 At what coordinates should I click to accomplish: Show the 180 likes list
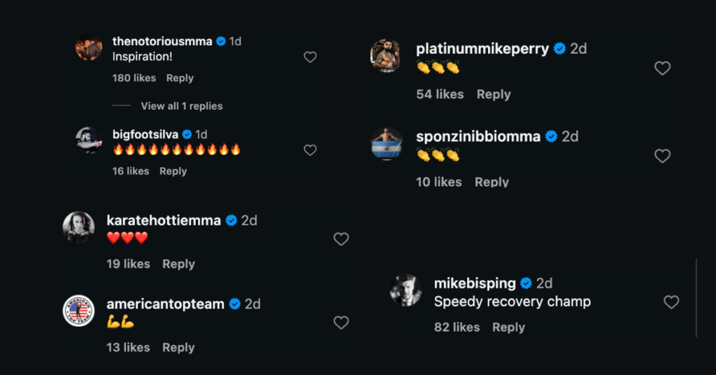134,78
